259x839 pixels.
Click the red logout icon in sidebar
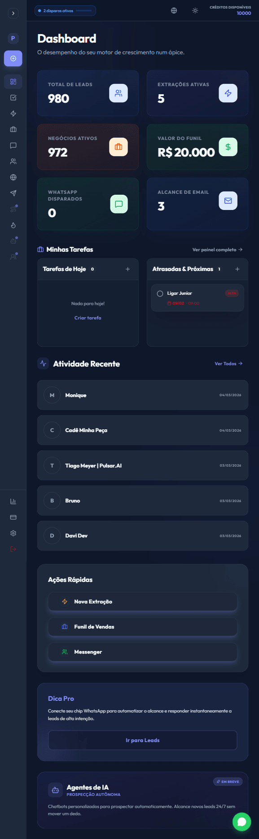point(13,549)
